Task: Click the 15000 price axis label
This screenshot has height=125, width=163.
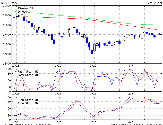Action: pos(7,54)
